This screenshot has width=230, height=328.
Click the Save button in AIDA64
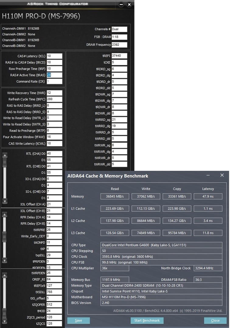coord(78,320)
